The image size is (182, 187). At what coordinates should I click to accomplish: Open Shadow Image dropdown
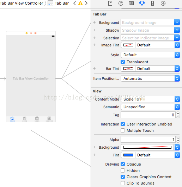(x=177, y=30)
